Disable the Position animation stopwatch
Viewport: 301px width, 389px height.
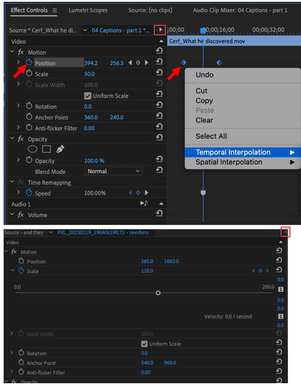pyautogui.click(x=29, y=63)
